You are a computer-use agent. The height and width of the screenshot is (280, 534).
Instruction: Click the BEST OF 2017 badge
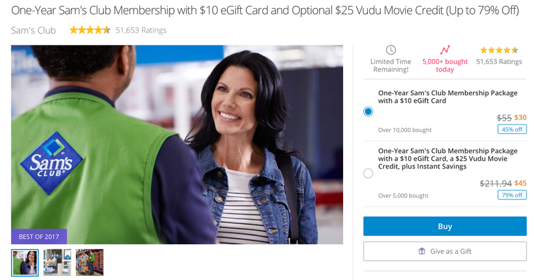39,237
